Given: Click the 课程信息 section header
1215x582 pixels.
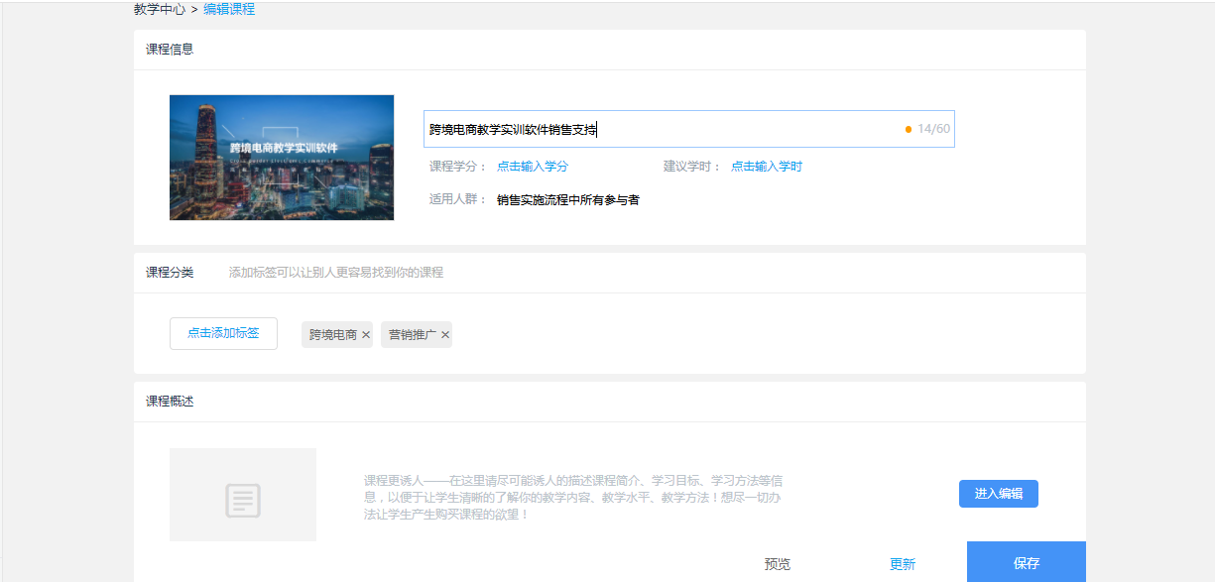Looking at the screenshot, I should [170, 49].
